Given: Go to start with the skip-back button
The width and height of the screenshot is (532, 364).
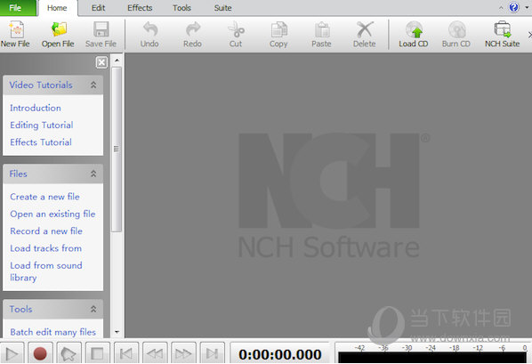Looking at the screenshot, I should 126,354.
